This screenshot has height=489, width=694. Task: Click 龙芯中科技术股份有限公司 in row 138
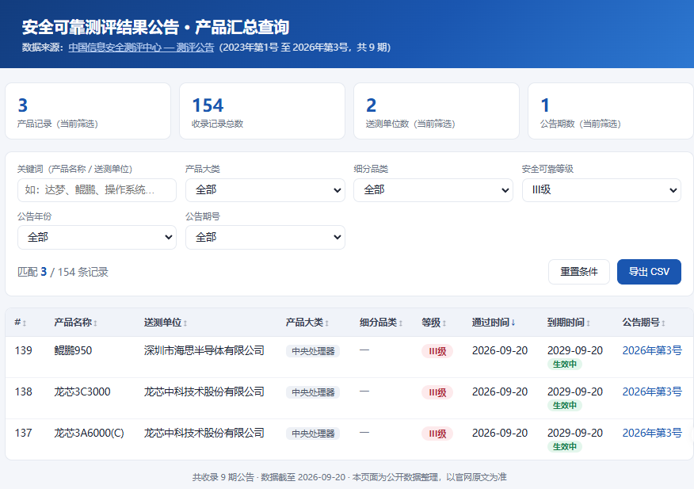point(204,392)
